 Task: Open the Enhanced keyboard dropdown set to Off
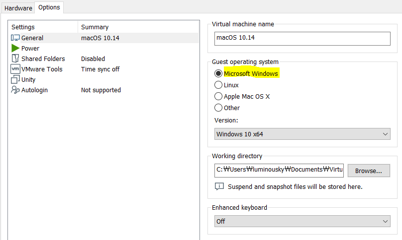(302, 221)
